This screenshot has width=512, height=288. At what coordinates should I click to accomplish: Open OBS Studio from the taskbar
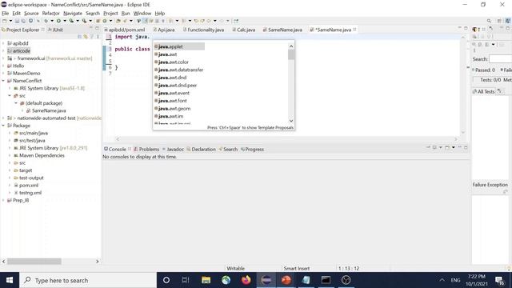tap(346, 280)
